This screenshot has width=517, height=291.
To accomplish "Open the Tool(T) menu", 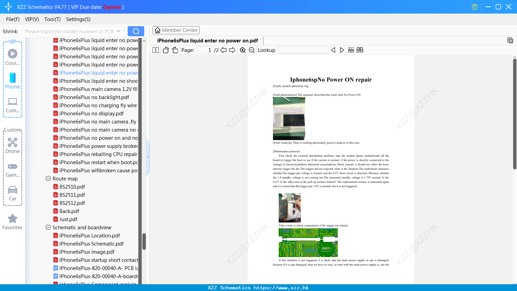I will pyautogui.click(x=53, y=19).
